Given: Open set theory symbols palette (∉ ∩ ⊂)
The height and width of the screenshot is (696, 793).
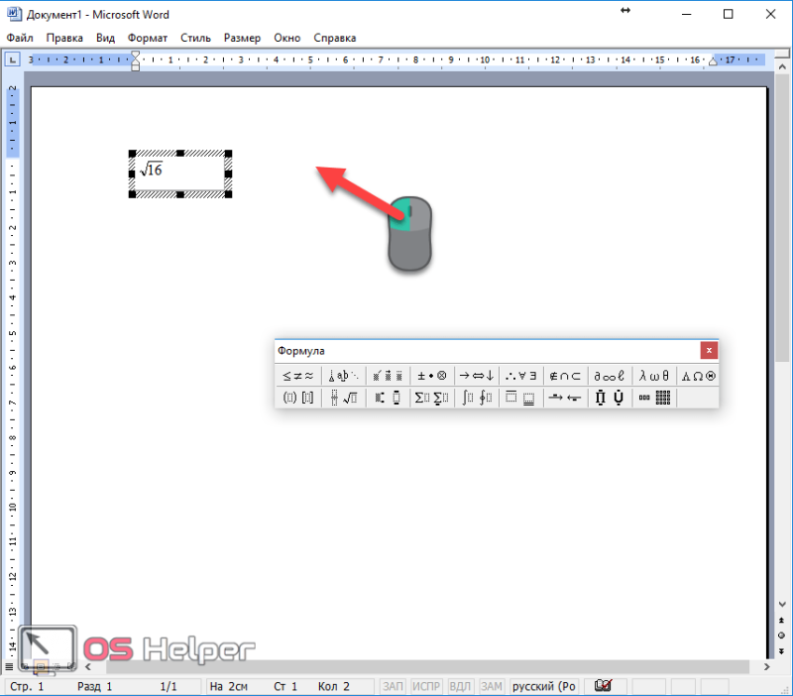Looking at the screenshot, I should click(565, 376).
